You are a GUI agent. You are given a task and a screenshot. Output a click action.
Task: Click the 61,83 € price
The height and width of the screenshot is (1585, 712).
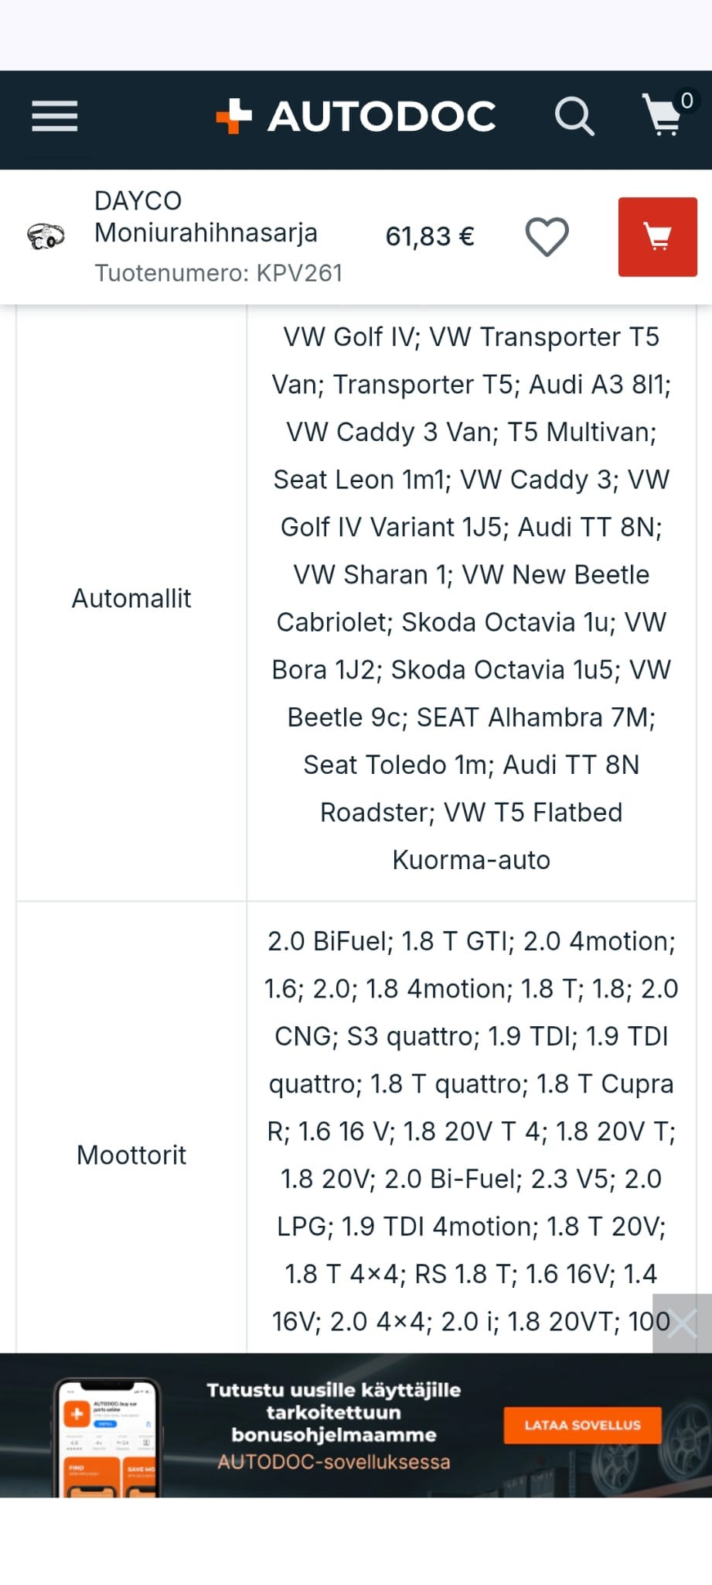tap(430, 237)
